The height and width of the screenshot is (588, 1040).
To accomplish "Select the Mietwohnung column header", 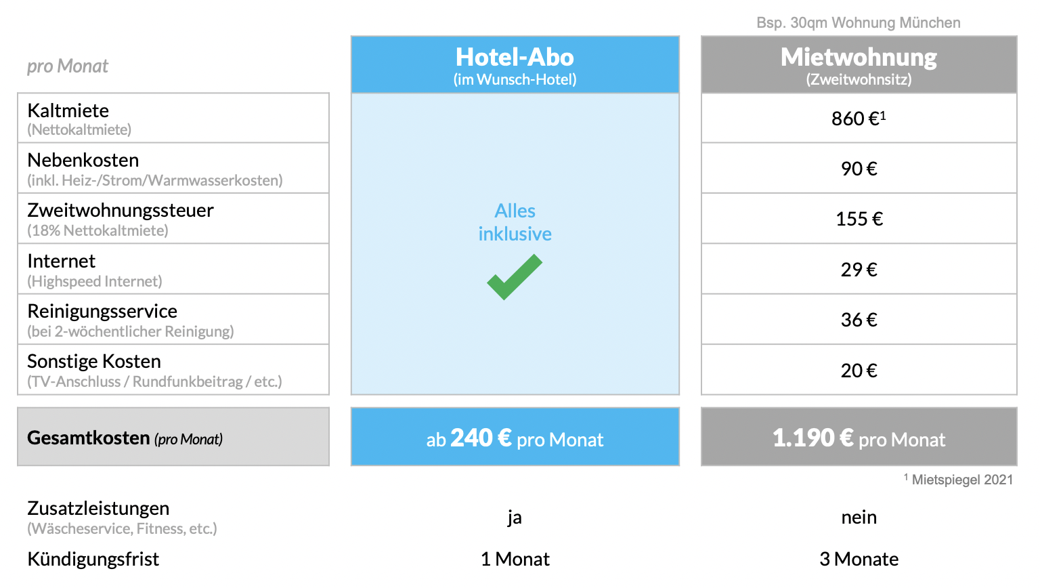I will 859,64.
